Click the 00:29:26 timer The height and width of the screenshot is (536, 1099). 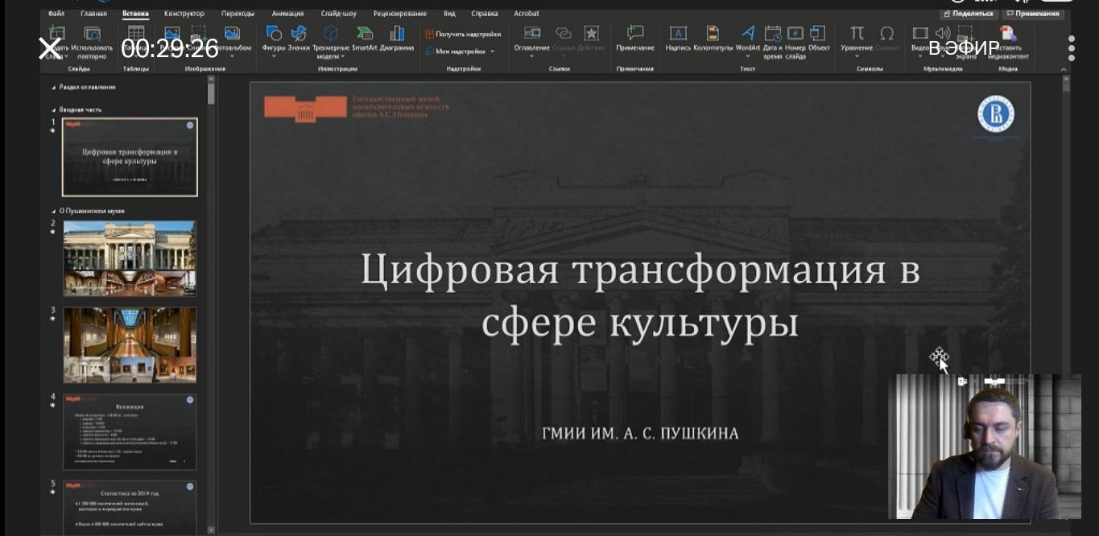tap(170, 48)
